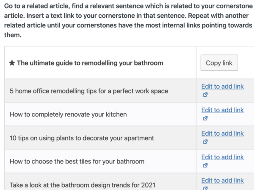Image resolution: width=254 pixels, height=190 pixels.
Task: Open Edit to add link for home office article
Action: click(222, 87)
